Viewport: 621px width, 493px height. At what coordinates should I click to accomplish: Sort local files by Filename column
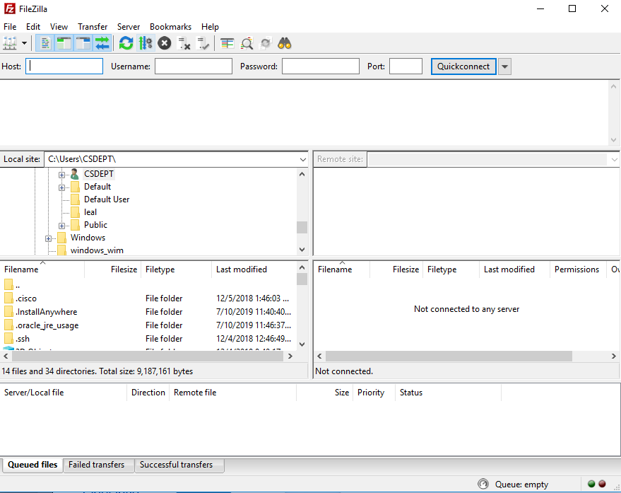42,269
